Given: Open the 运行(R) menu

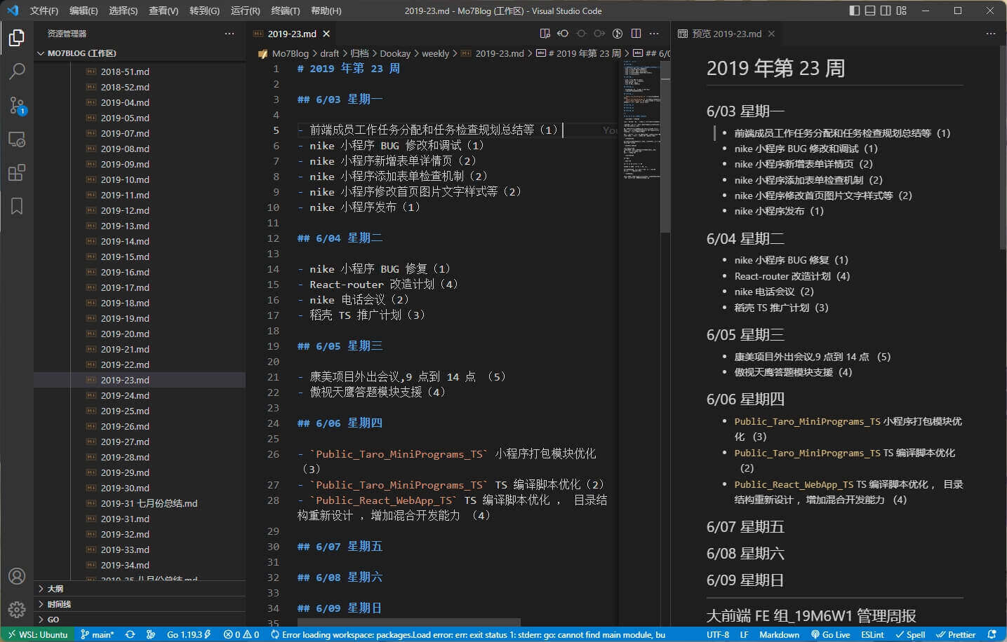Looking at the screenshot, I should [x=245, y=11].
